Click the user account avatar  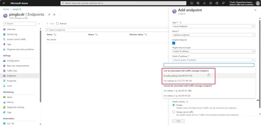[x=257, y=3]
